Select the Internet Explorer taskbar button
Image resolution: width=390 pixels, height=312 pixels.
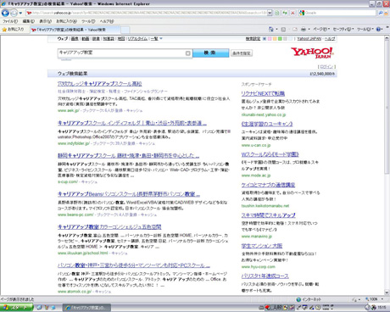[x=86, y=308]
